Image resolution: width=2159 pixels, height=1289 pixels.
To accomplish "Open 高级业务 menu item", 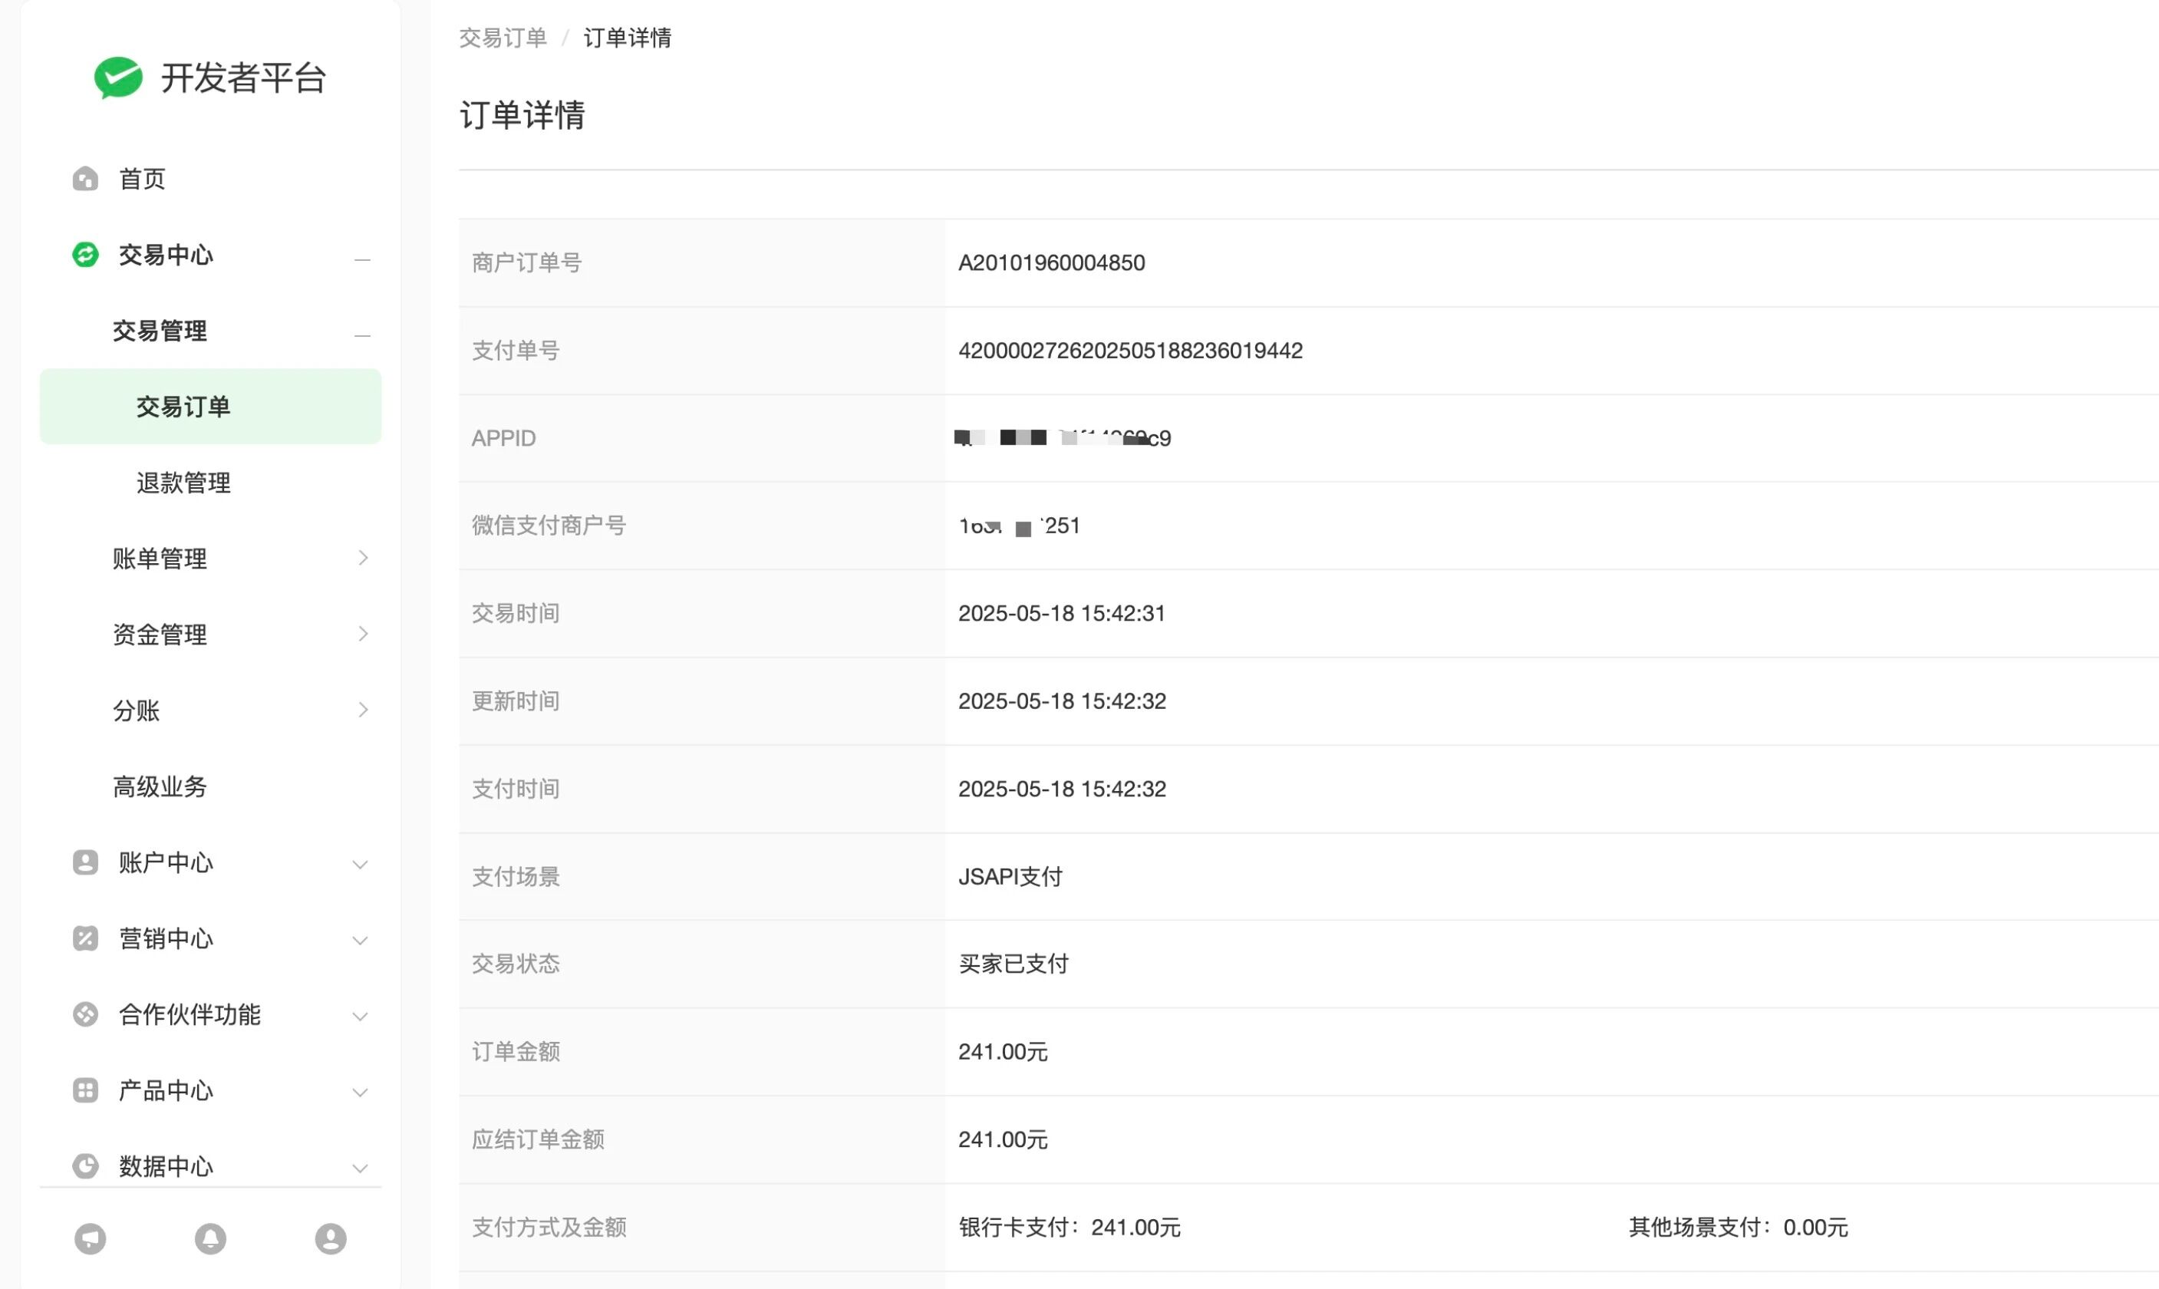I will 160,787.
